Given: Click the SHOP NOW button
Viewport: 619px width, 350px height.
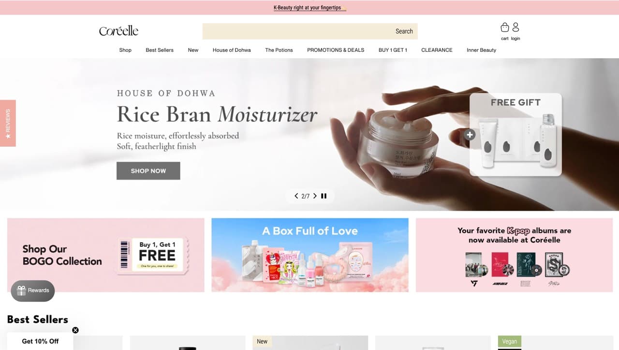Looking at the screenshot, I should coord(148,171).
